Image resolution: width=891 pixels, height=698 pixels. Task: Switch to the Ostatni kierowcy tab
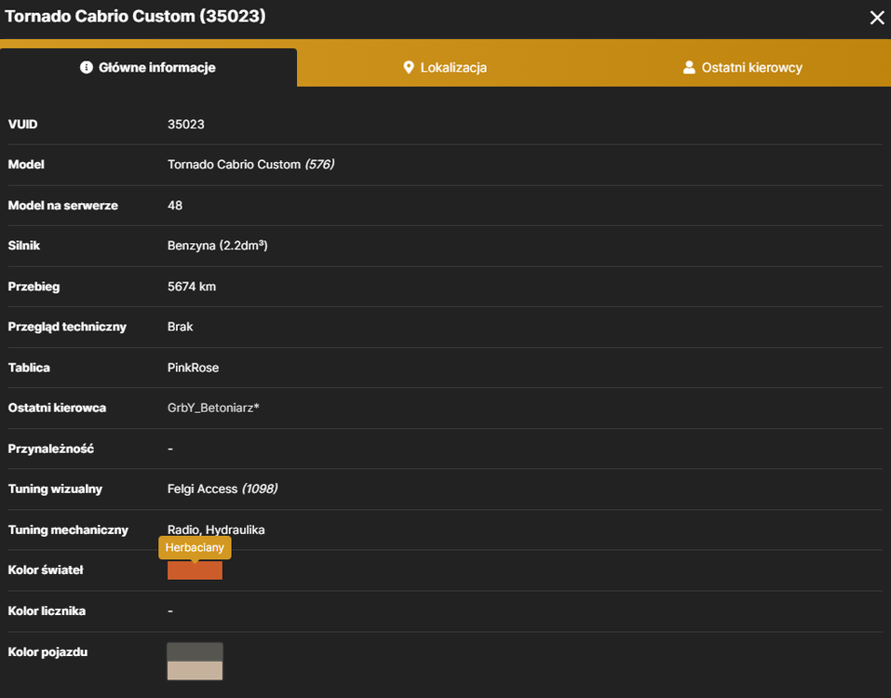click(742, 68)
